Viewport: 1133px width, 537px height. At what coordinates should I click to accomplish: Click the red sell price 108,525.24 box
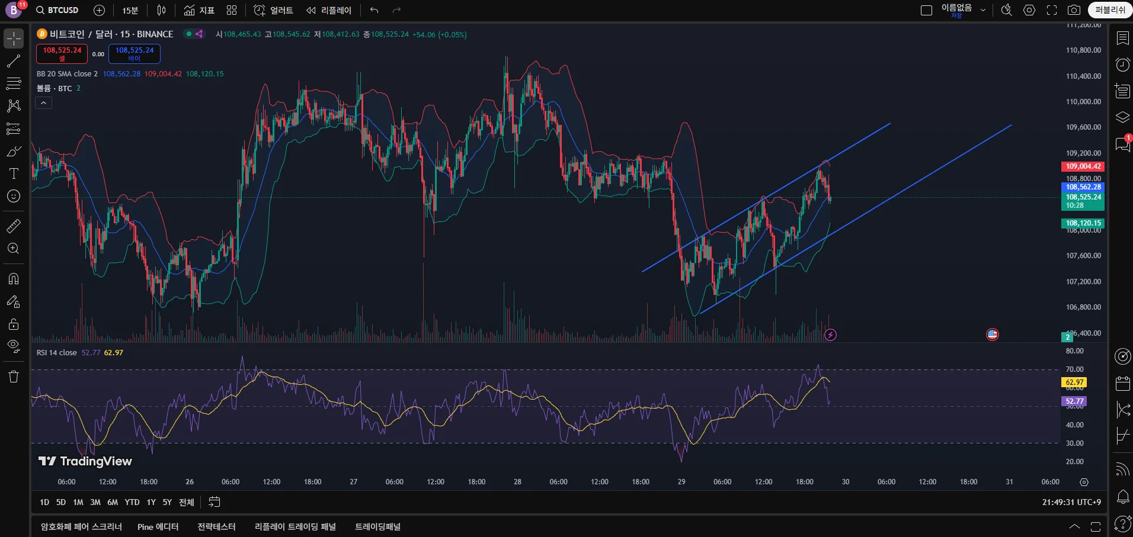[62, 53]
